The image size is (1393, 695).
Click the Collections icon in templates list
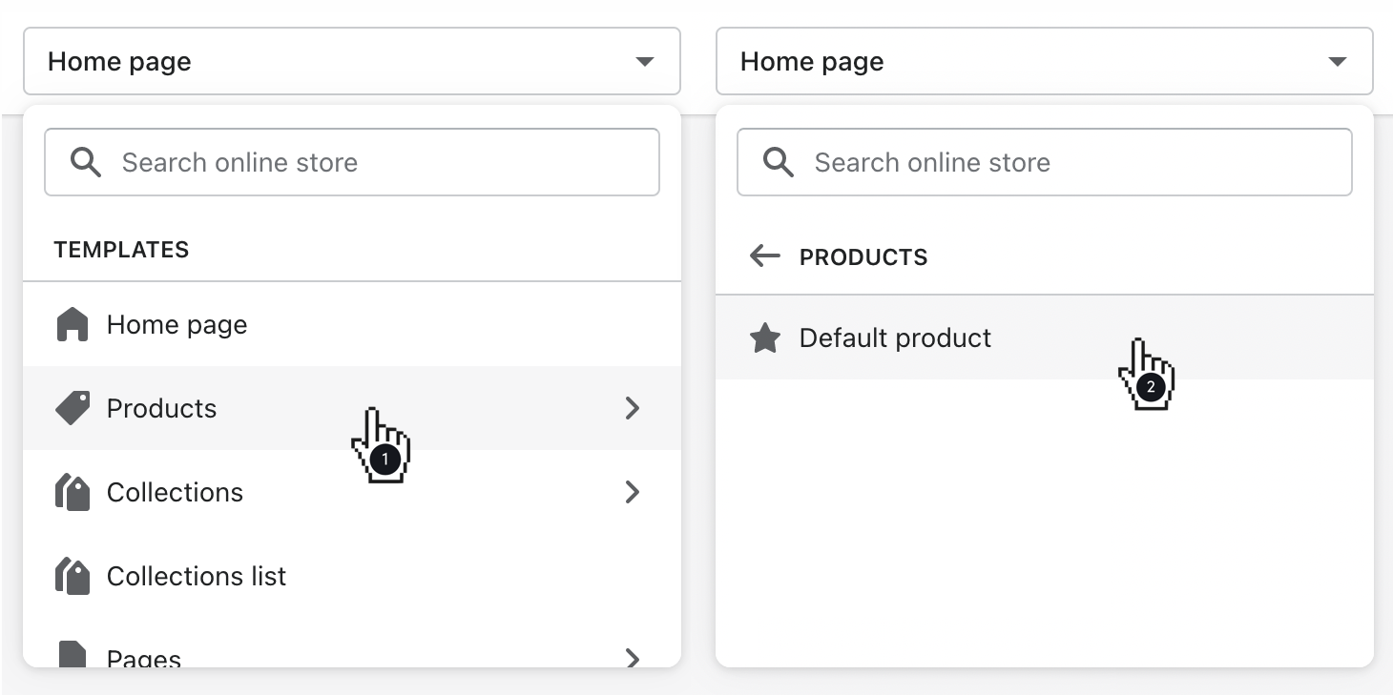(73, 492)
